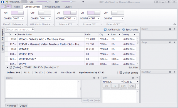Open External CW group launcher icon

[101, 25]
